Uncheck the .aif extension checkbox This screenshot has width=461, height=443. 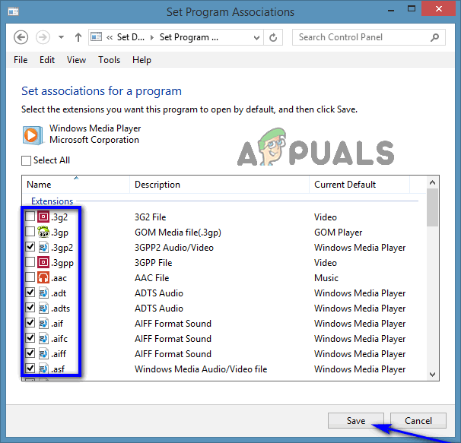click(30, 323)
